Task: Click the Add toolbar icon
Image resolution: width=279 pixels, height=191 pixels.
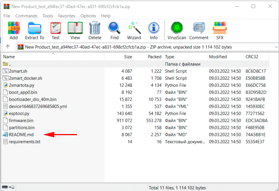Action: coord(14,28)
